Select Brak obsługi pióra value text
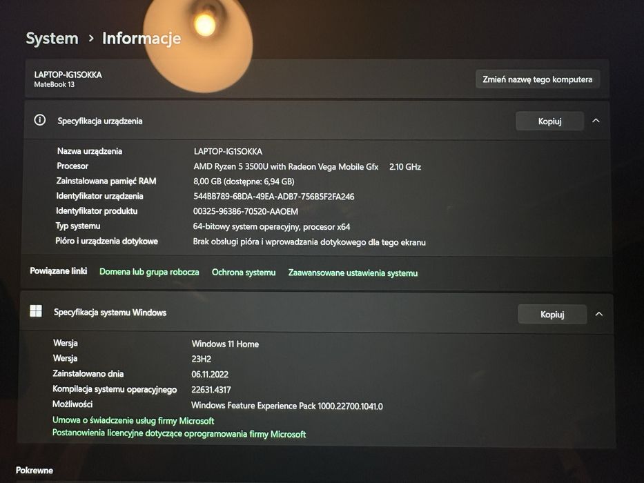Screen dimensions: 644x483 click(309, 242)
